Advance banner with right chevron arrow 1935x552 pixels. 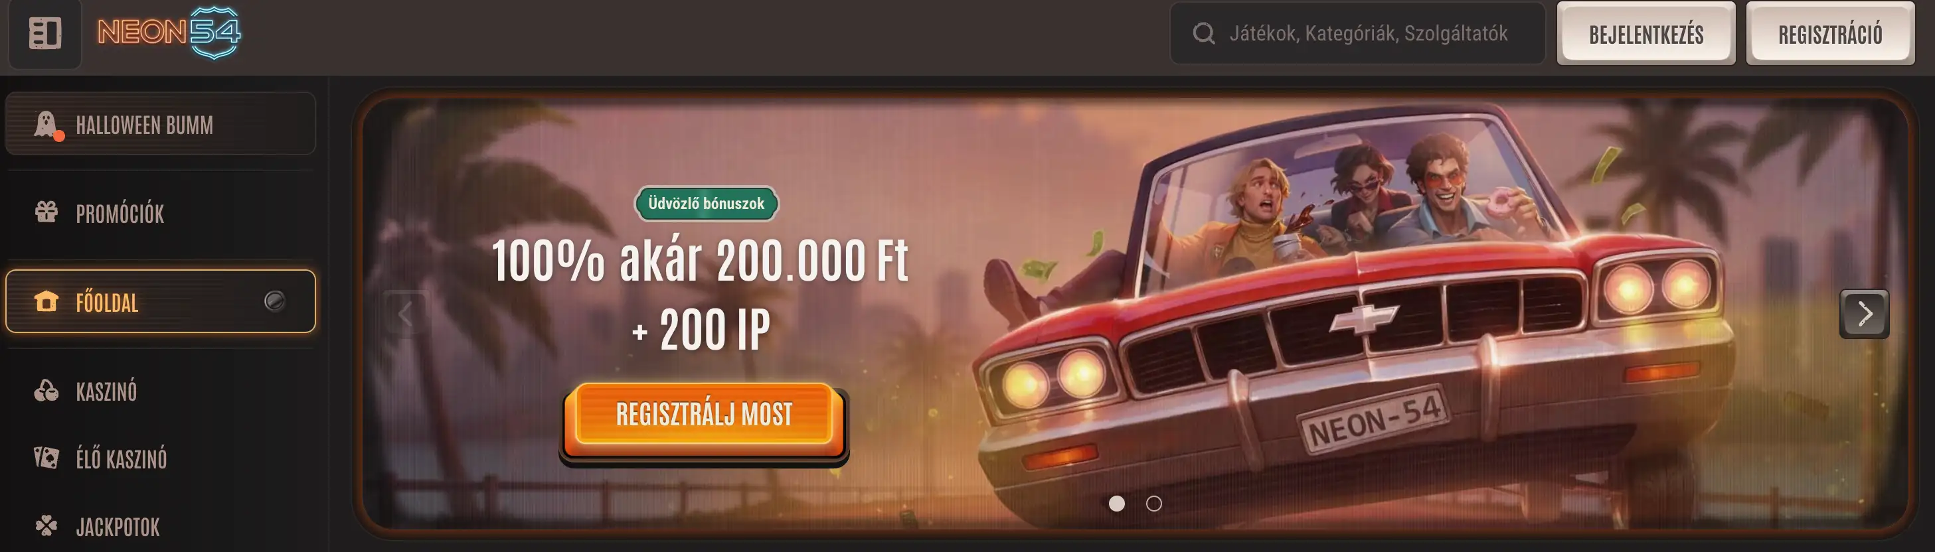click(x=1865, y=314)
